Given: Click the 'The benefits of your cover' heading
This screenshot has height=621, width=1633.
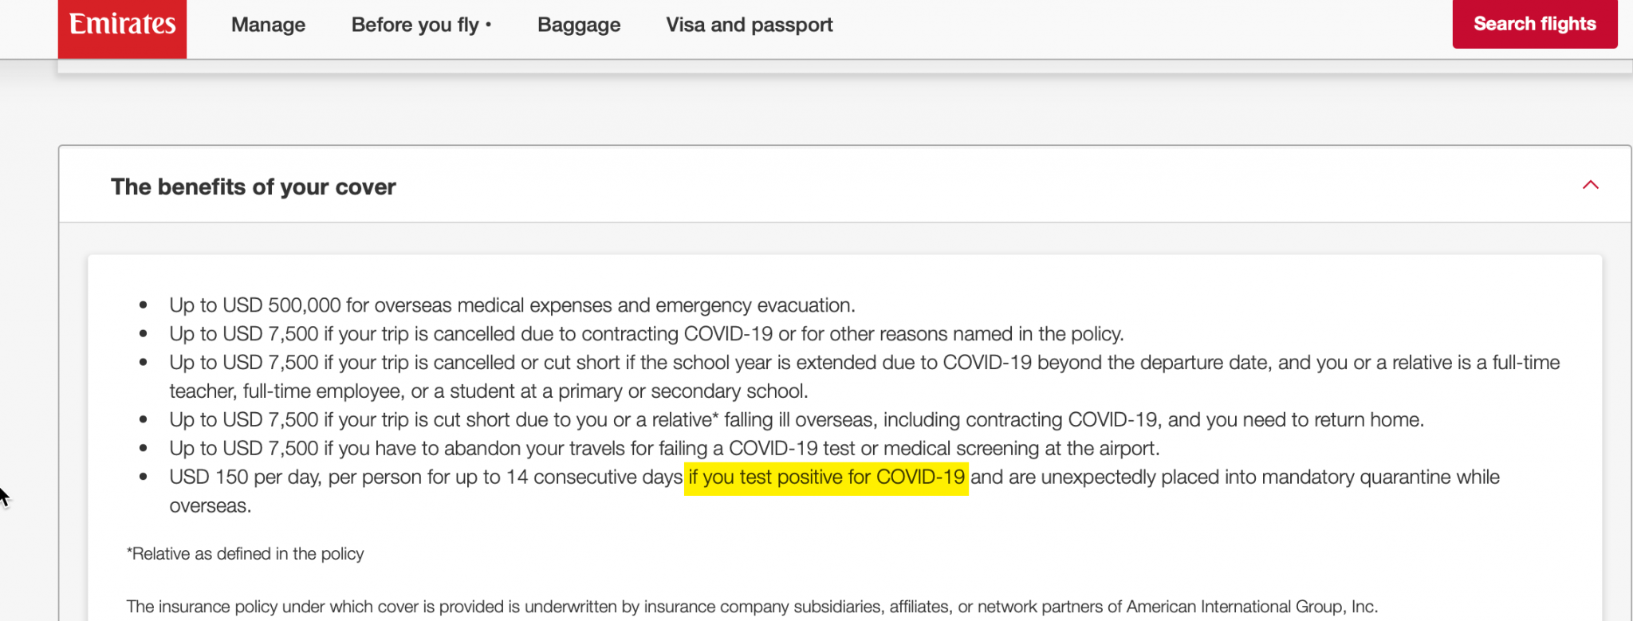Looking at the screenshot, I should click(x=254, y=187).
